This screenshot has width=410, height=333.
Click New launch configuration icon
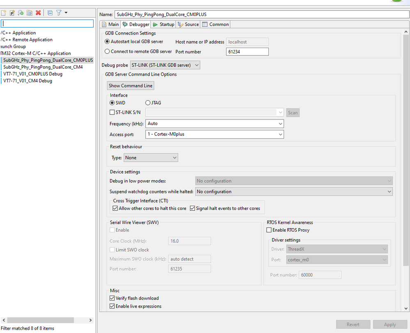[x=3, y=13]
